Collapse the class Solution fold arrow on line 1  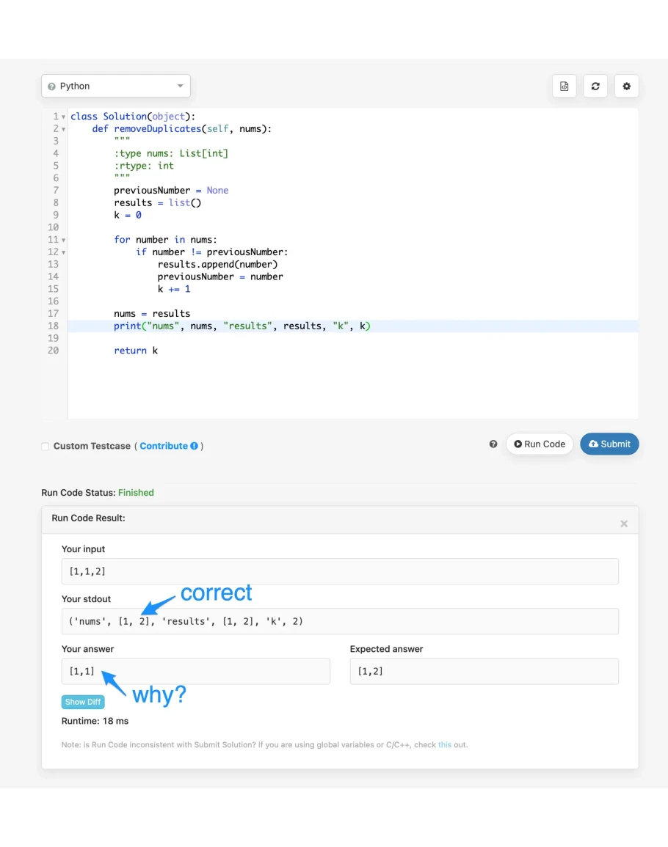pos(64,117)
